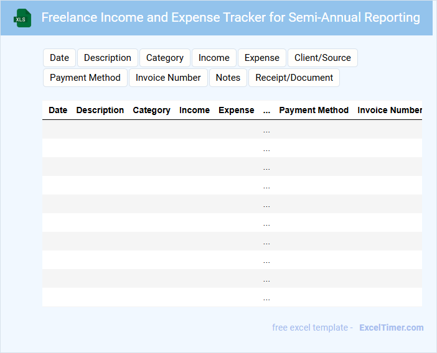Screen dimensions: 437x353
Task: Select the Description tag button
Action: [108, 58]
